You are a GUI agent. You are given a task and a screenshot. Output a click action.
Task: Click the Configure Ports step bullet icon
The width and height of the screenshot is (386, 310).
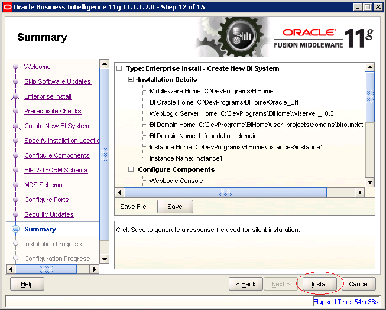pos(15,200)
